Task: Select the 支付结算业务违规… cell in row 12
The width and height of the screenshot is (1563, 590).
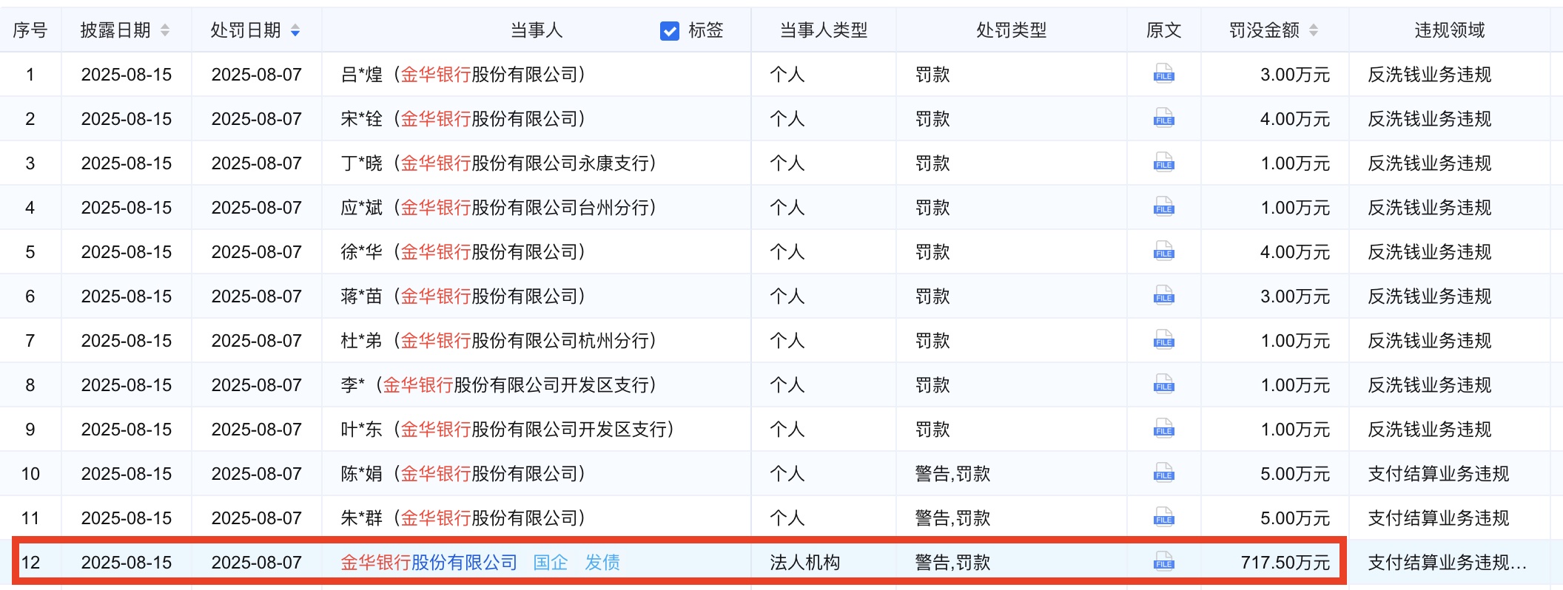Action: [1448, 563]
